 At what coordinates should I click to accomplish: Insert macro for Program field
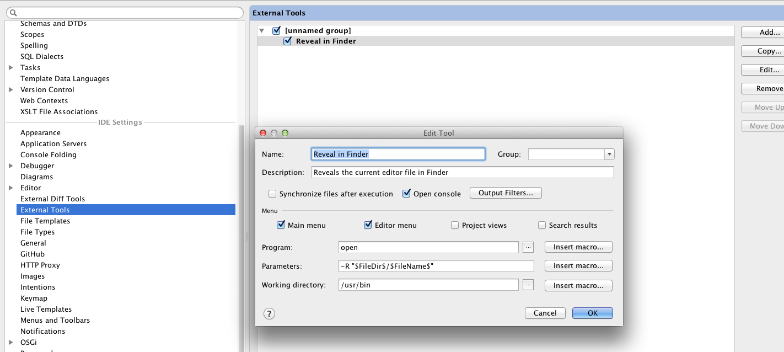coord(578,247)
